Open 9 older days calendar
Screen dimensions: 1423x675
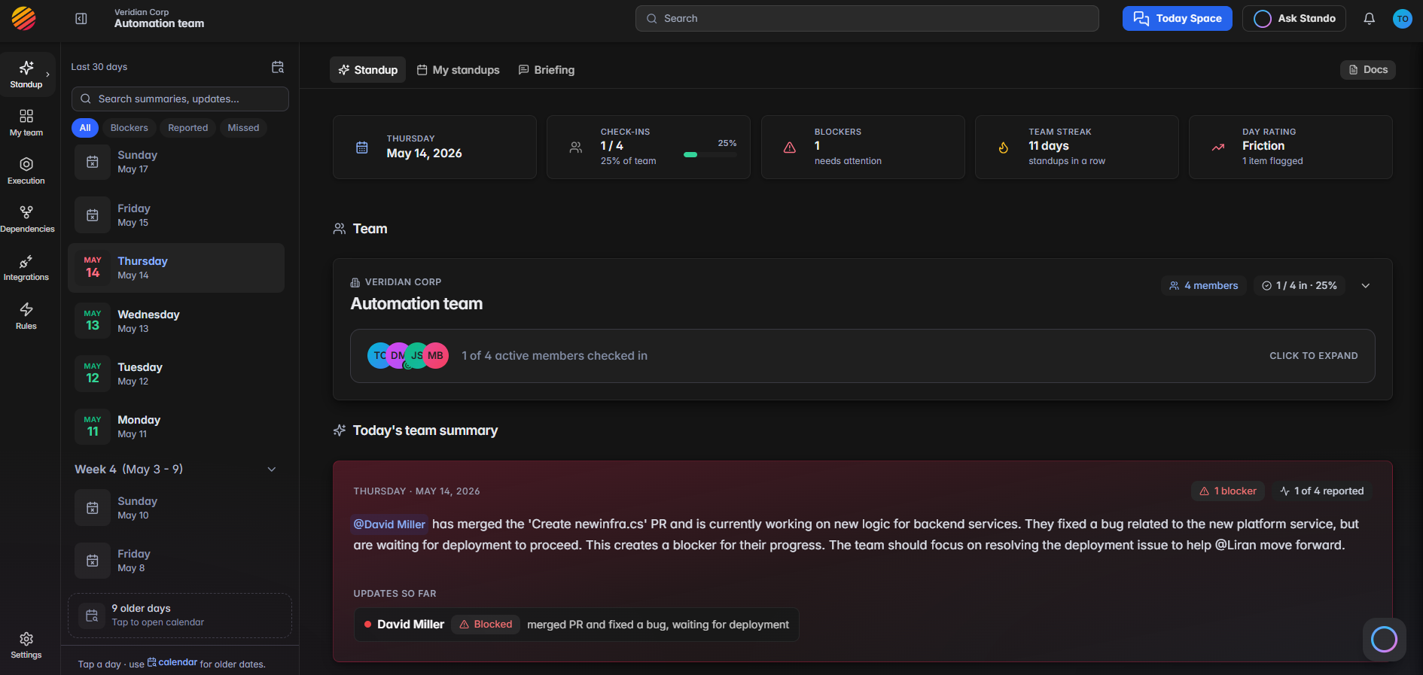180,616
